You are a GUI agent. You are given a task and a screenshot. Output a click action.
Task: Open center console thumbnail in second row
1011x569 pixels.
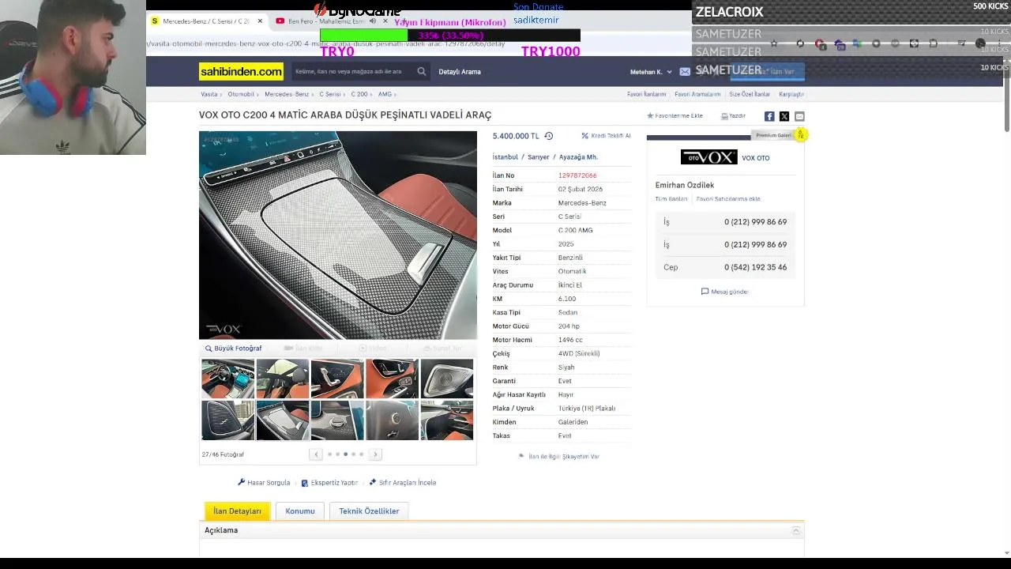[x=282, y=420]
